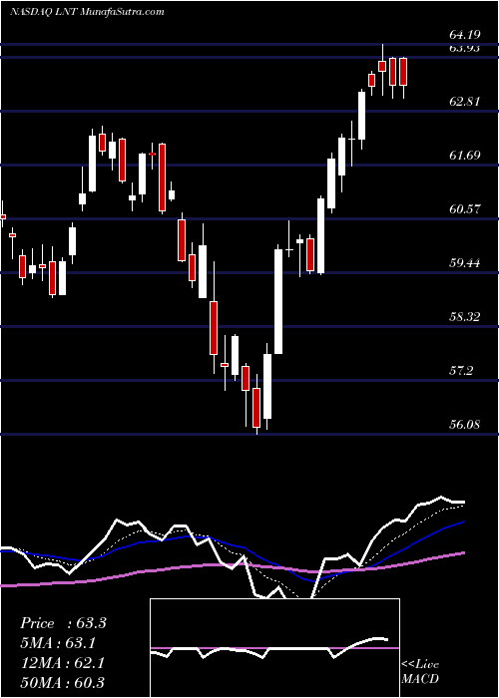Screen dimensions: 499x698
Task: Click the 12MA : 62.1 readout
Action: (62, 663)
